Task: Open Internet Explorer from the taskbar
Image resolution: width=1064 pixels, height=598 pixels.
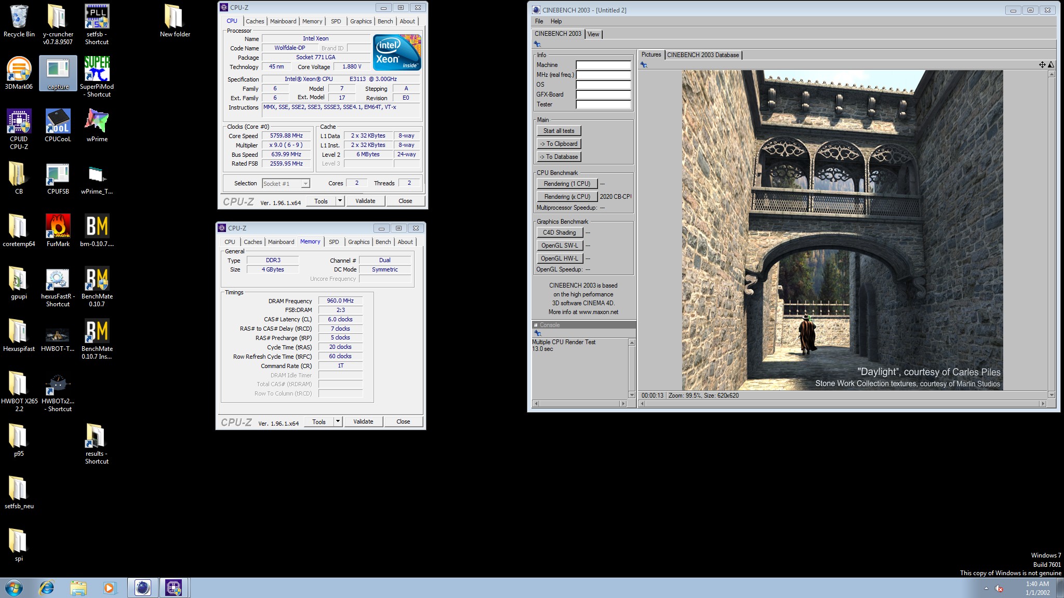Action: click(47, 588)
